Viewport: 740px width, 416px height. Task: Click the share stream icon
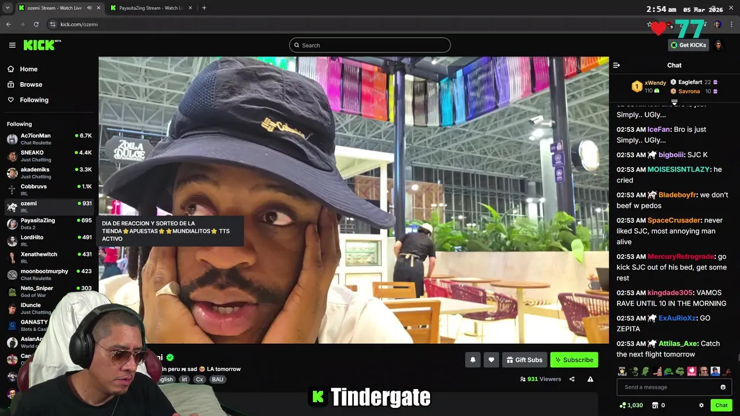coord(572,379)
